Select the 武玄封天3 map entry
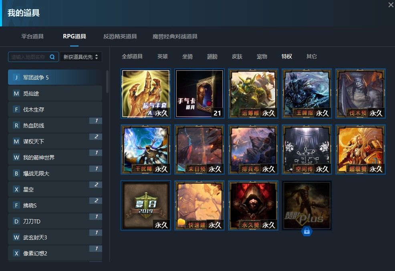 pos(55,237)
